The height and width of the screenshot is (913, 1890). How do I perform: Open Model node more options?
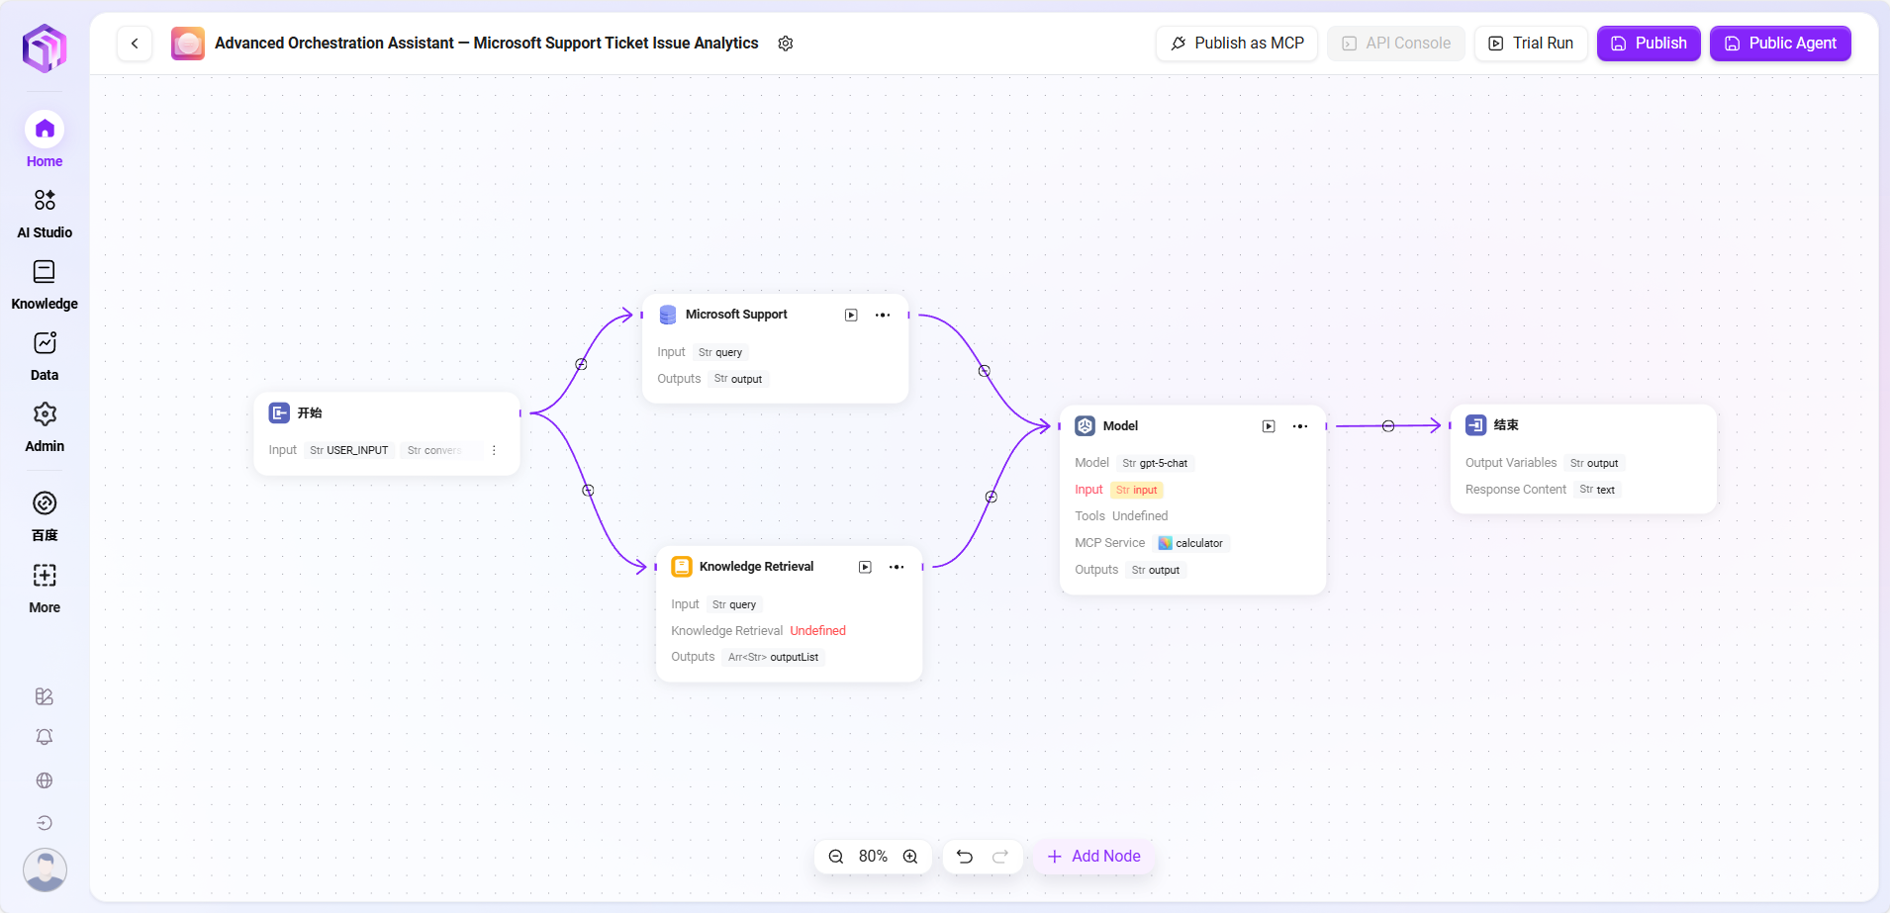(1300, 426)
